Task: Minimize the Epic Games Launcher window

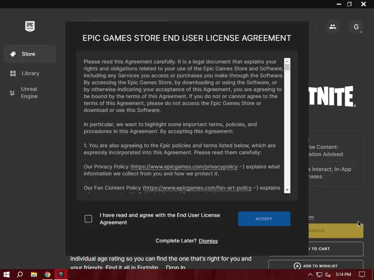Action: click(x=339, y=4)
